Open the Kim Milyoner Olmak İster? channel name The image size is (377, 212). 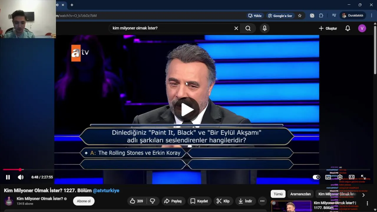(40, 199)
